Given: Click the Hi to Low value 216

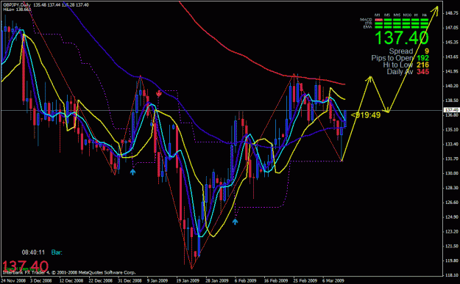Looking at the screenshot, I should point(422,65).
